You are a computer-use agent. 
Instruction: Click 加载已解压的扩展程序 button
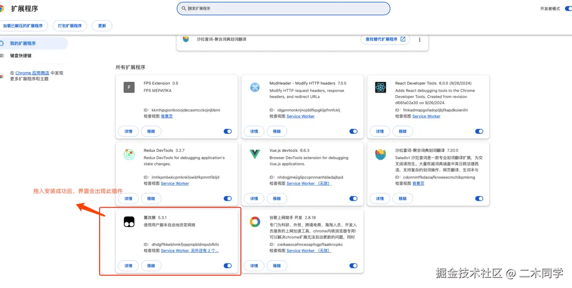tap(23, 26)
